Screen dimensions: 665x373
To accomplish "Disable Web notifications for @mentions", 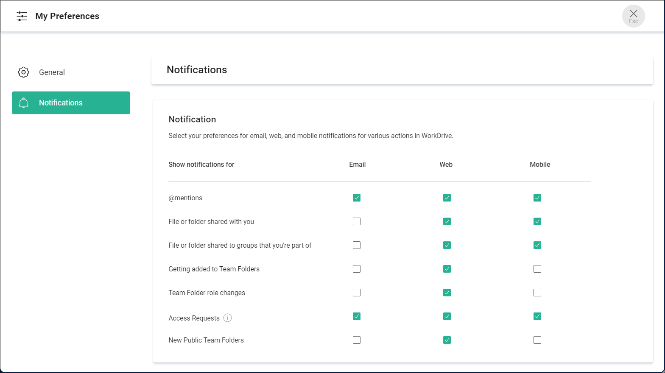I will tap(447, 198).
